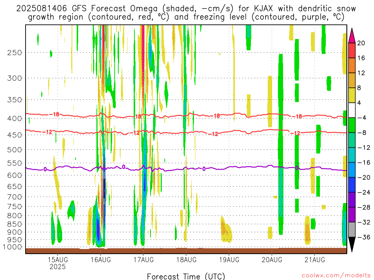This screenshot has height=280, width=374.
Task: Click the 21AUG time axis label
Action: (x=314, y=260)
